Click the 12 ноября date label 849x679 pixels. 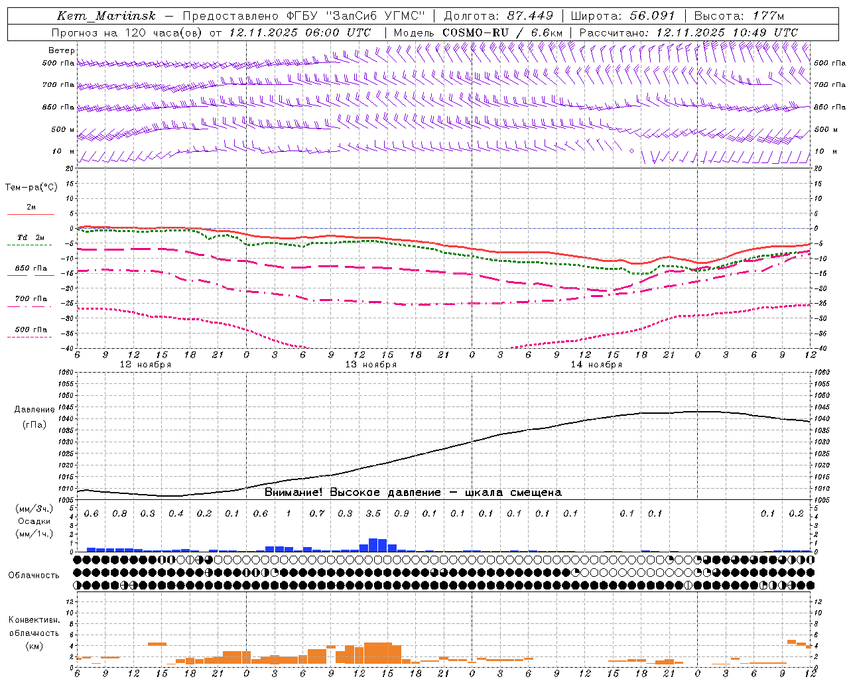145,365
